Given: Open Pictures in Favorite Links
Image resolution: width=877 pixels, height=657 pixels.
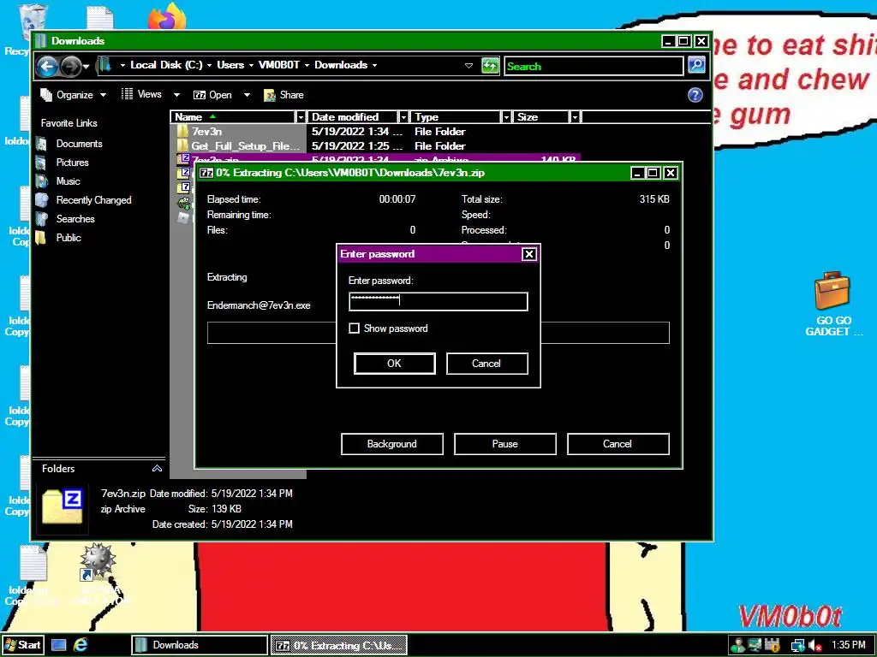Looking at the screenshot, I should [72, 163].
